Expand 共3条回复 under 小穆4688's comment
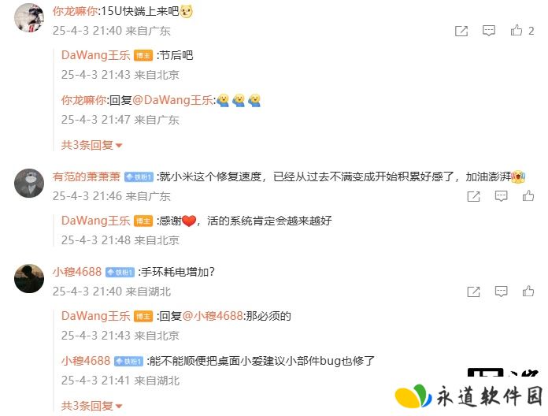The height and width of the screenshot is (416, 548). tap(91, 406)
